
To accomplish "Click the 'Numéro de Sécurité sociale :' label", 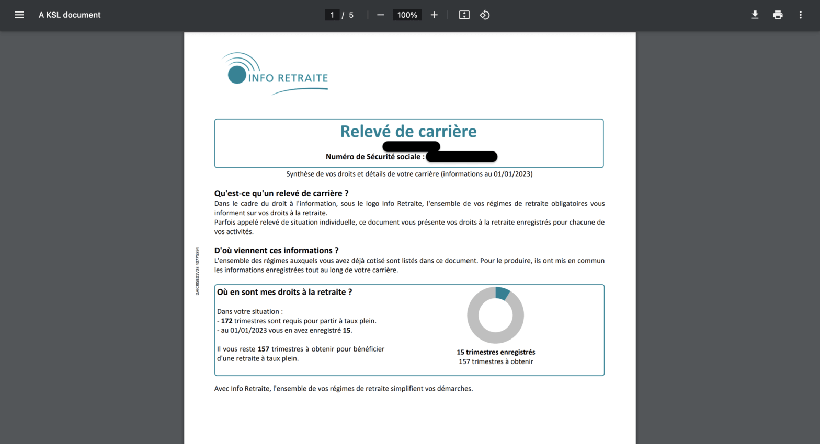I will point(375,157).
